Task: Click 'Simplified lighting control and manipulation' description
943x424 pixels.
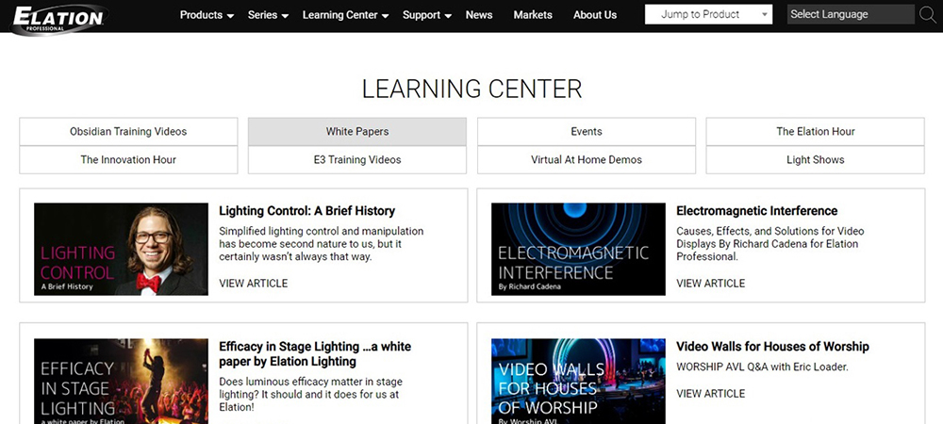Action: (322, 244)
